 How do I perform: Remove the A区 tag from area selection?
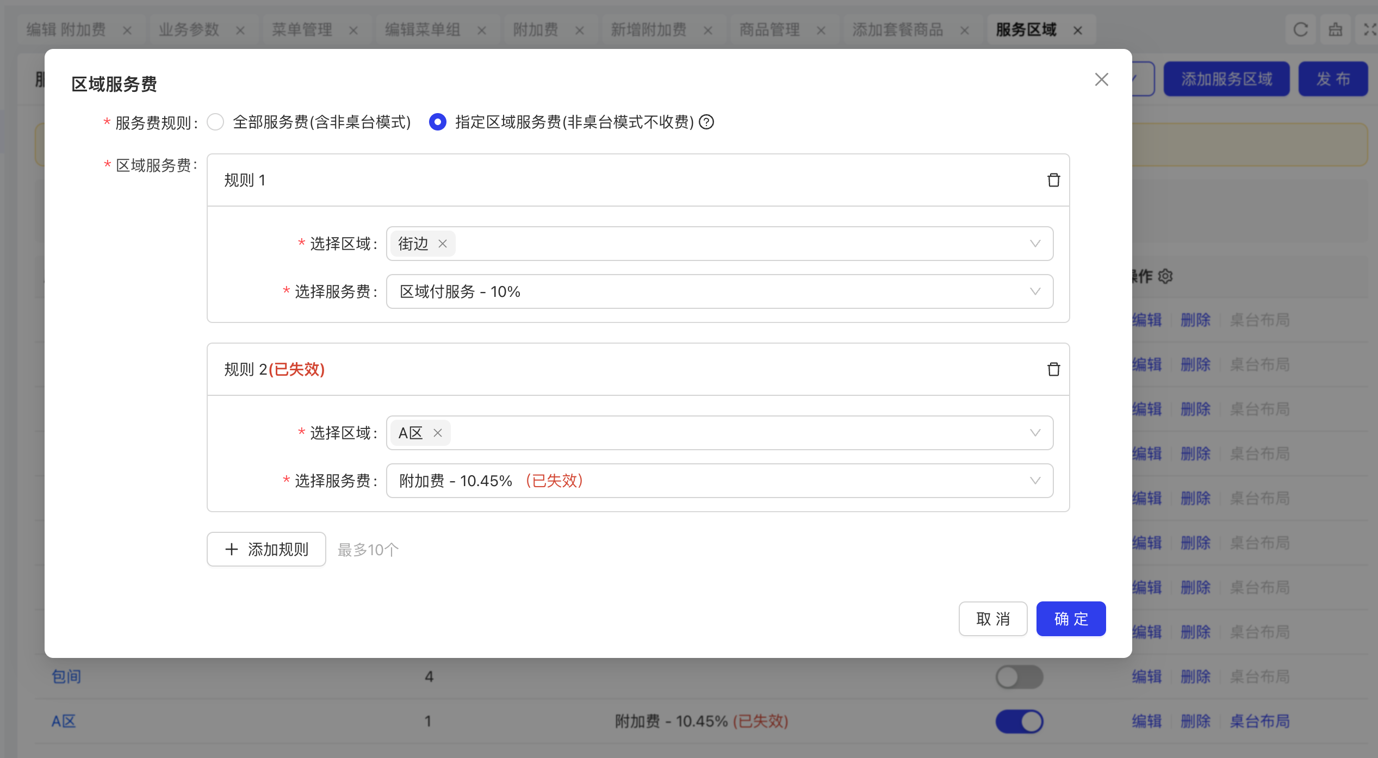(x=438, y=433)
